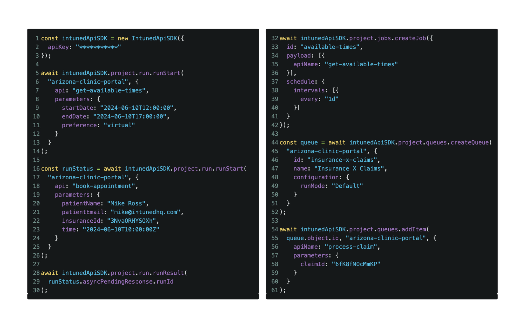The width and height of the screenshot is (525, 328).
Task: Click the runId property on line 29
Action: point(165,282)
